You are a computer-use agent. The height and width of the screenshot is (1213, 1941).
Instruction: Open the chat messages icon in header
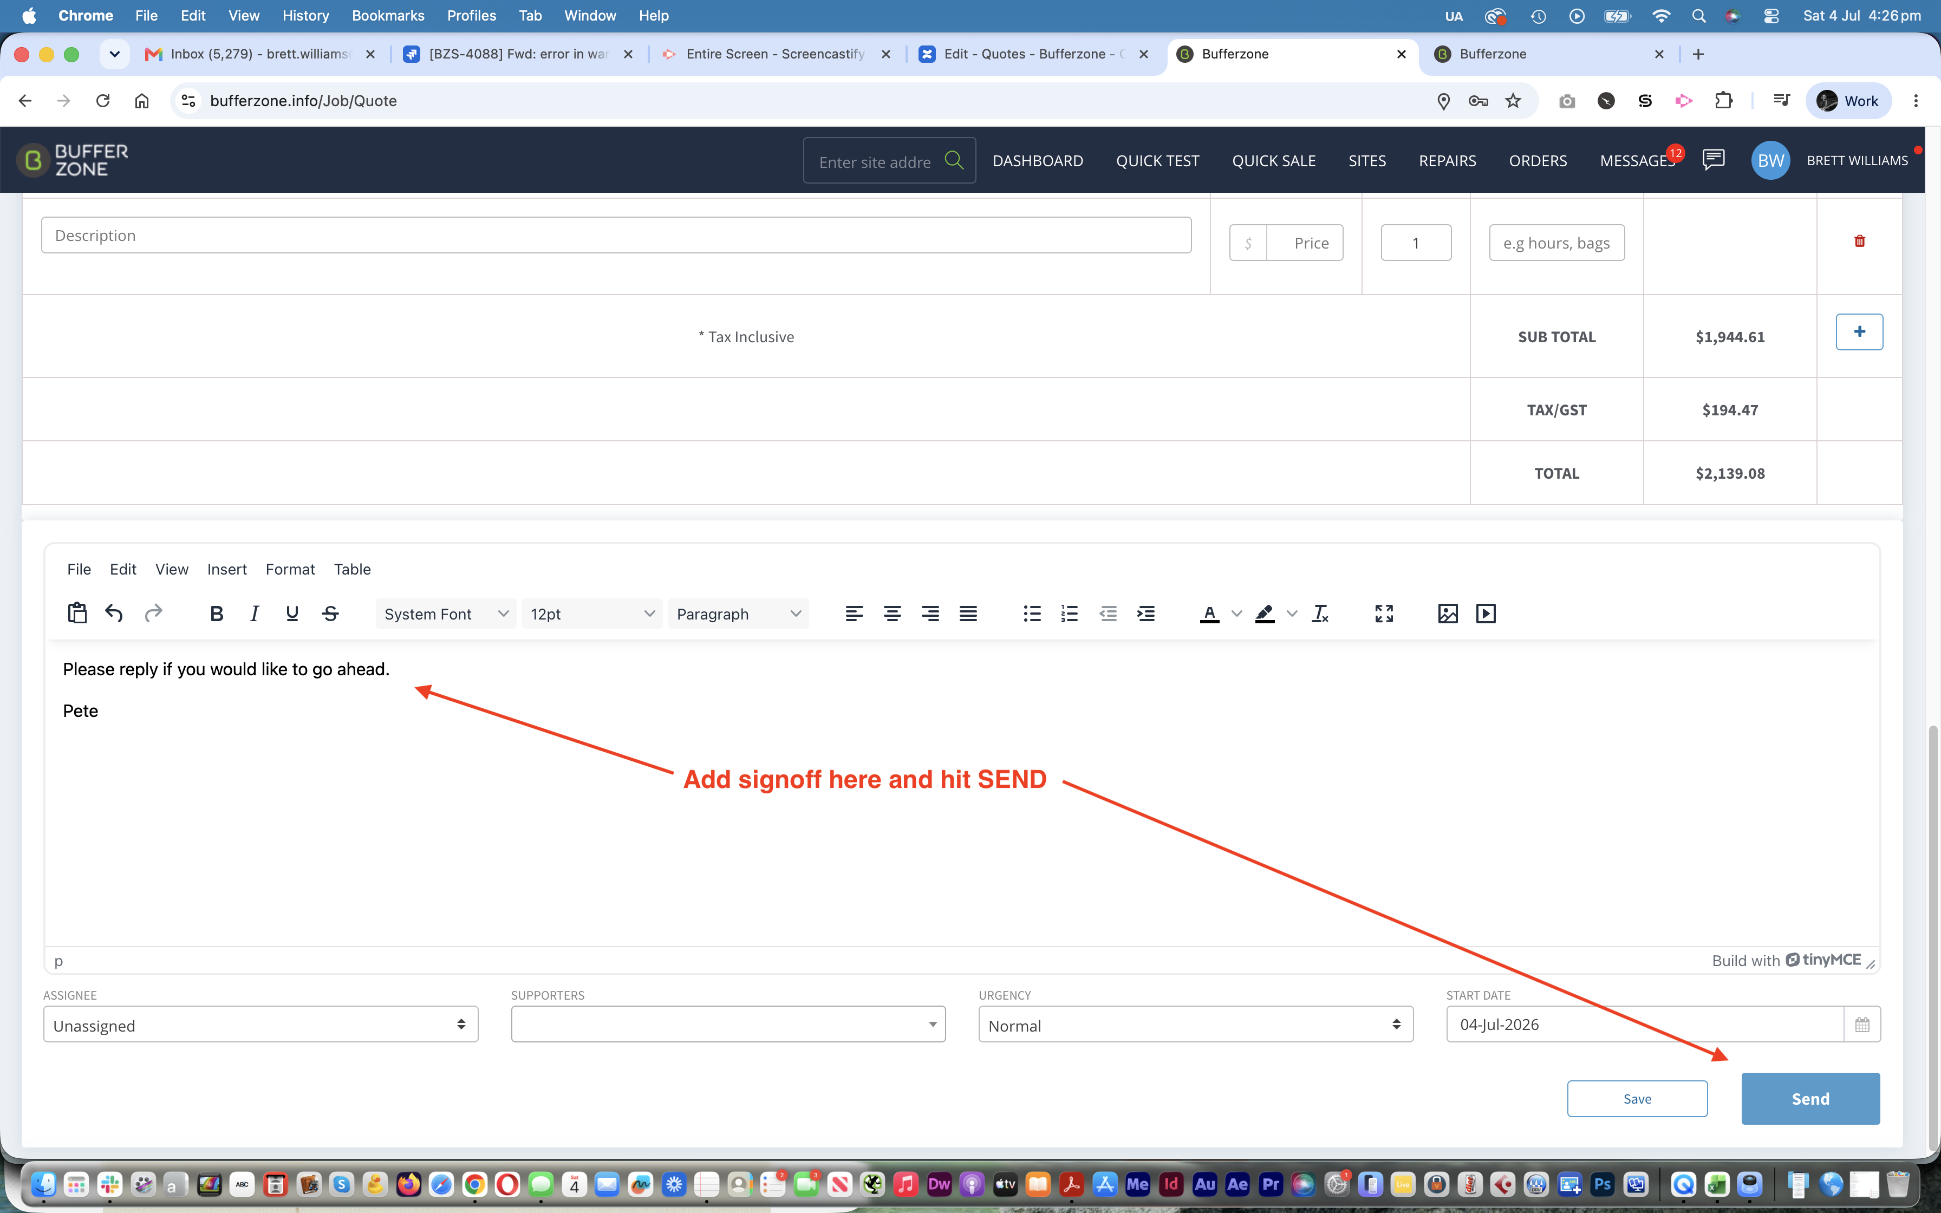(x=1713, y=160)
